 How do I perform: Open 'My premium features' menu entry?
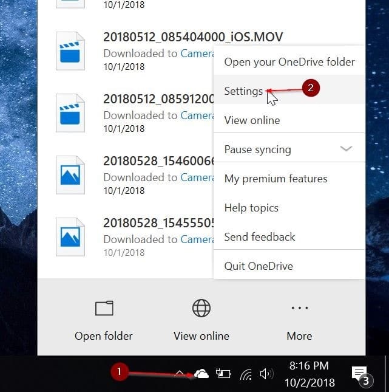(x=289, y=179)
